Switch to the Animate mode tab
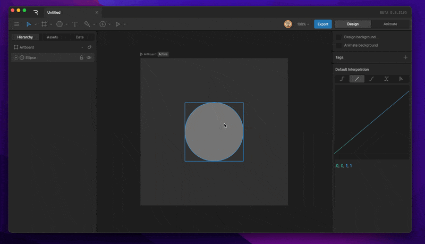The width and height of the screenshot is (425, 244). pyautogui.click(x=390, y=24)
